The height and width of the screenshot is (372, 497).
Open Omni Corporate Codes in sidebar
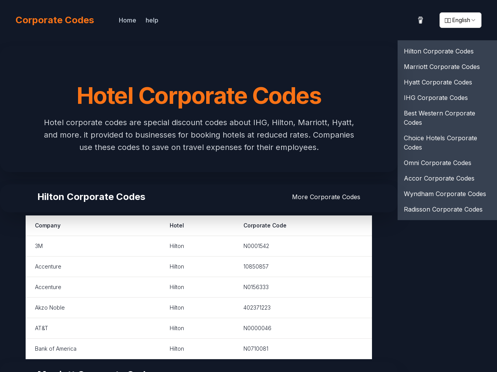438,162
